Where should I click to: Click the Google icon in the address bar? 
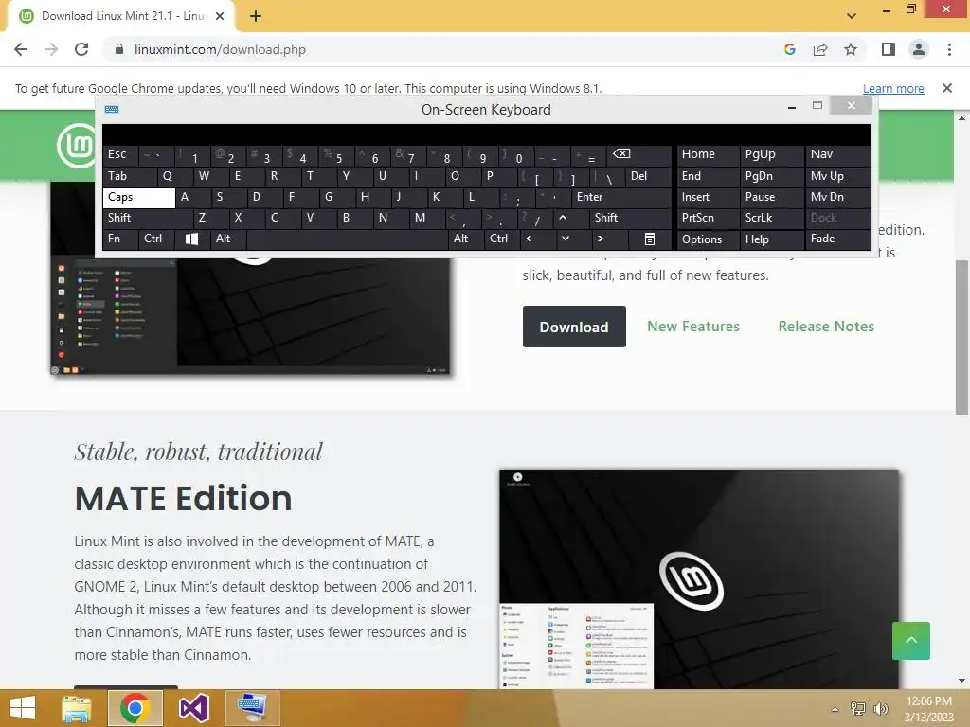click(x=789, y=49)
